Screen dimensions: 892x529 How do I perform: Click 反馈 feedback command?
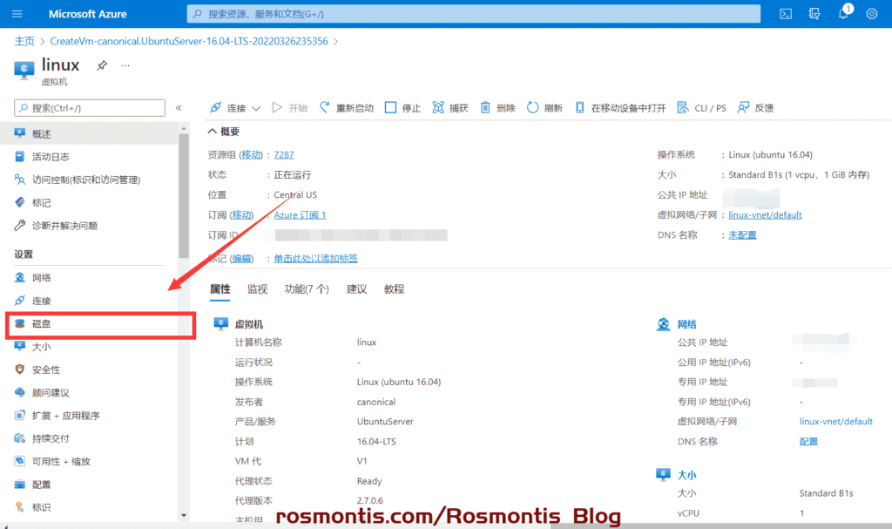coord(755,107)
